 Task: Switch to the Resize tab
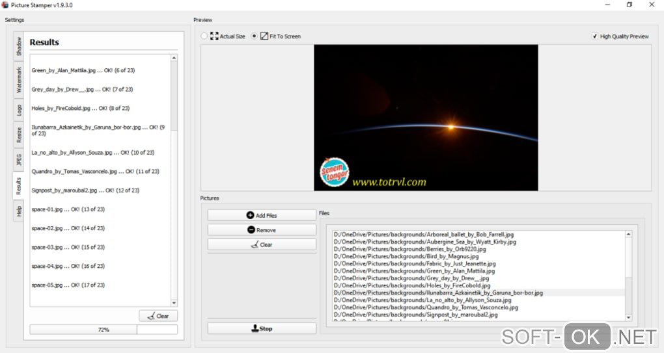pyautogui.click(x=19, y=135)
